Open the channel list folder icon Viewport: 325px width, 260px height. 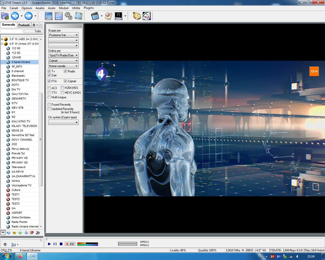(x=5, y=16)
